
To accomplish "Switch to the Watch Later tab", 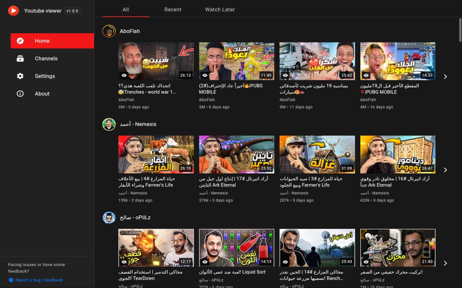I will tap(220, 9).
